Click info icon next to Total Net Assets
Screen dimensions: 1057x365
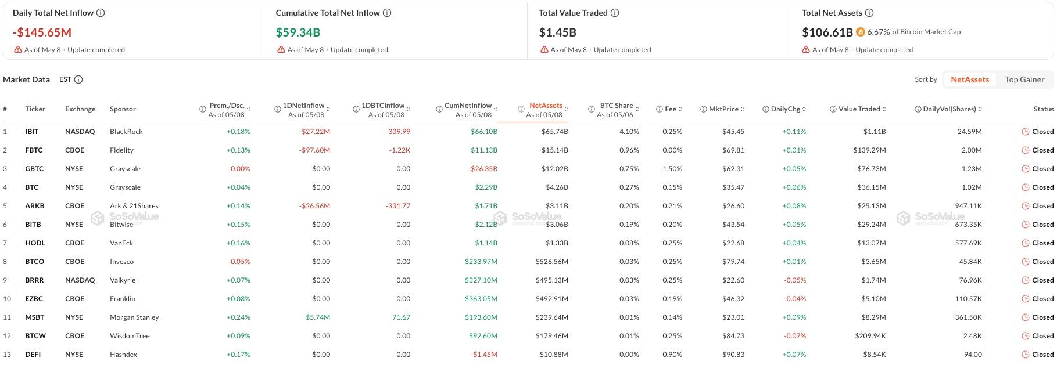click(869, 13)
